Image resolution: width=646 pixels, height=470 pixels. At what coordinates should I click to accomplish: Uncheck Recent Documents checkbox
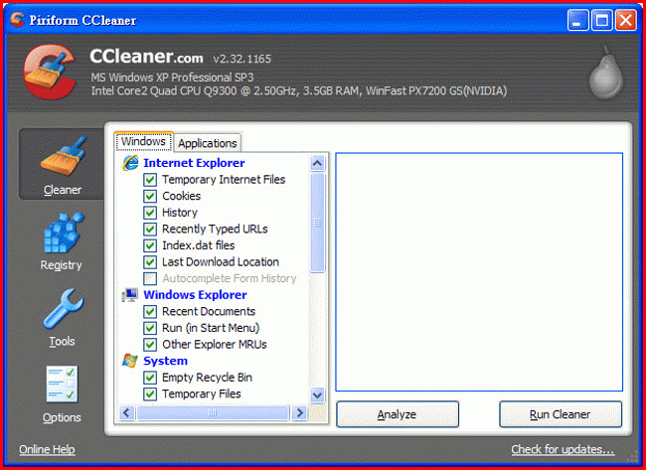pos(150,311)
